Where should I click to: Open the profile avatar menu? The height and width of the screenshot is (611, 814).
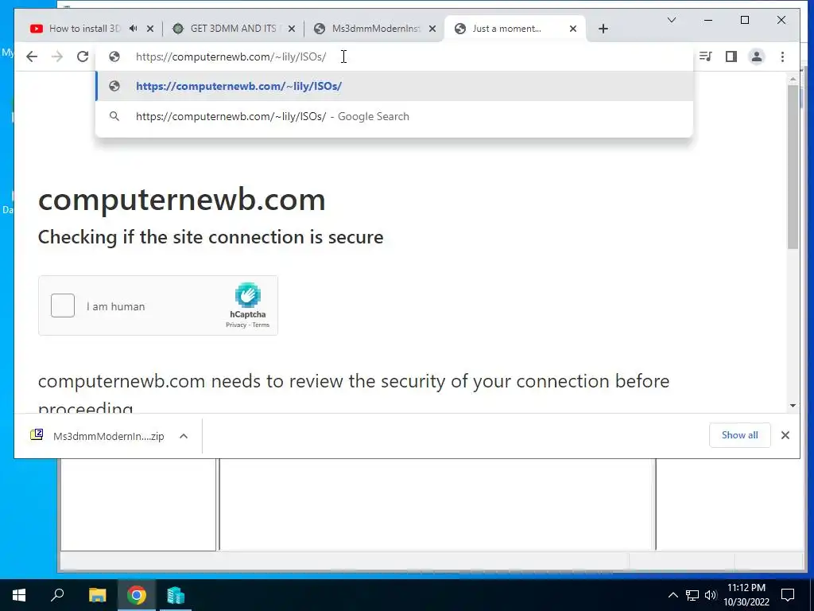tap(757, 56)
